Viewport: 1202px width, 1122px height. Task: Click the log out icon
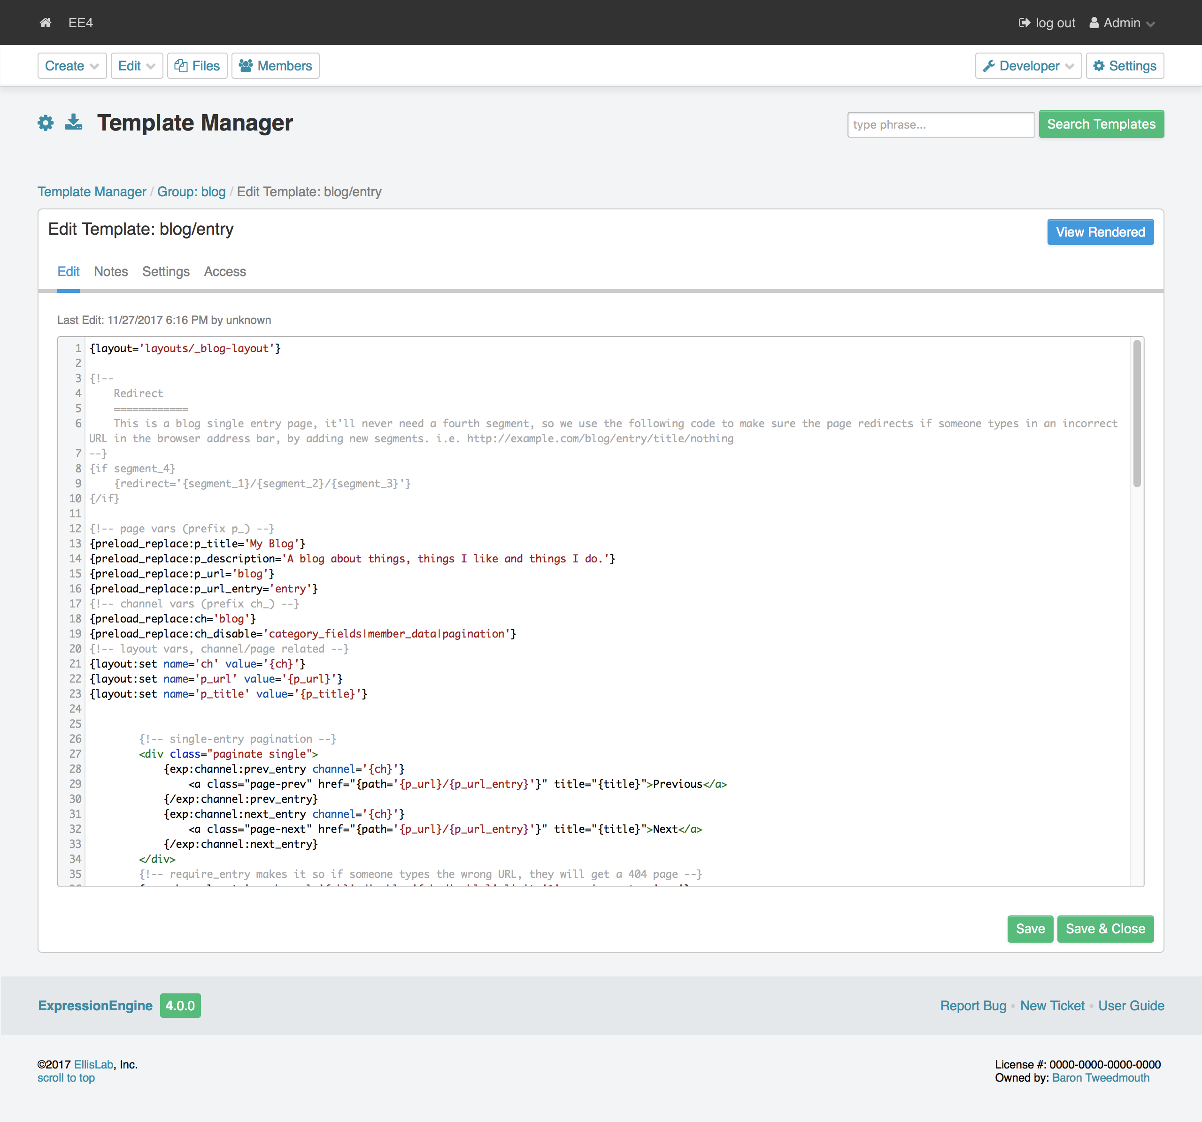(1024, 23)
